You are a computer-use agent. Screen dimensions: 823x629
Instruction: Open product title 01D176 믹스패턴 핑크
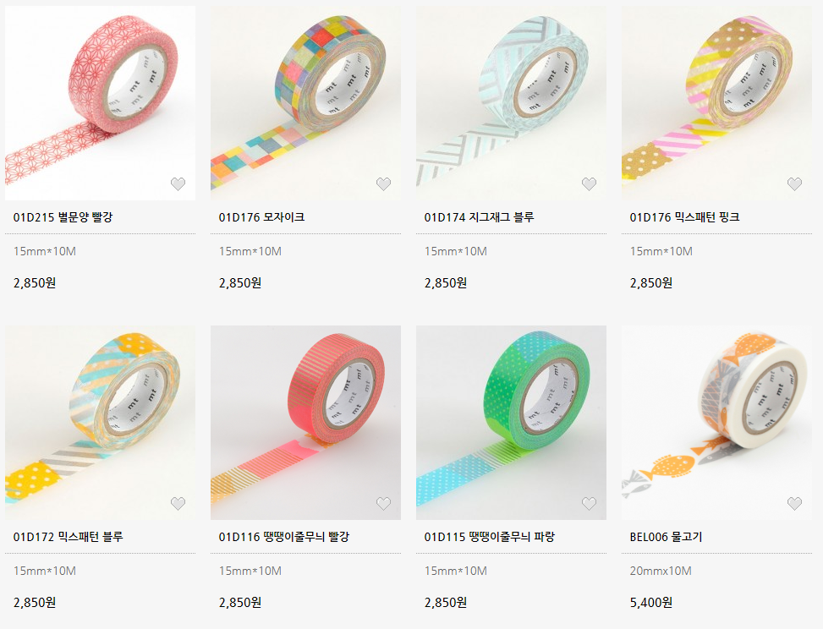[684, 217]
